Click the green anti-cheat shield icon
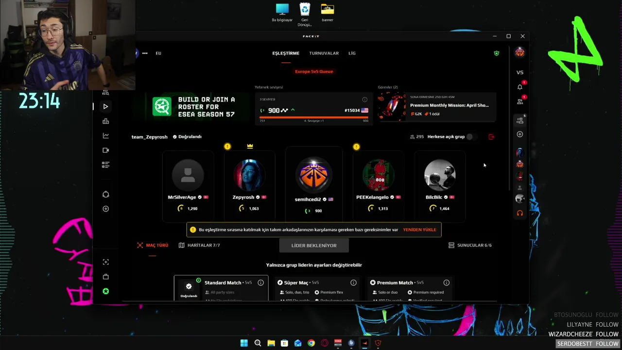Image resolution: width=622 pixels, height=350 pixels. coord(496,53)
